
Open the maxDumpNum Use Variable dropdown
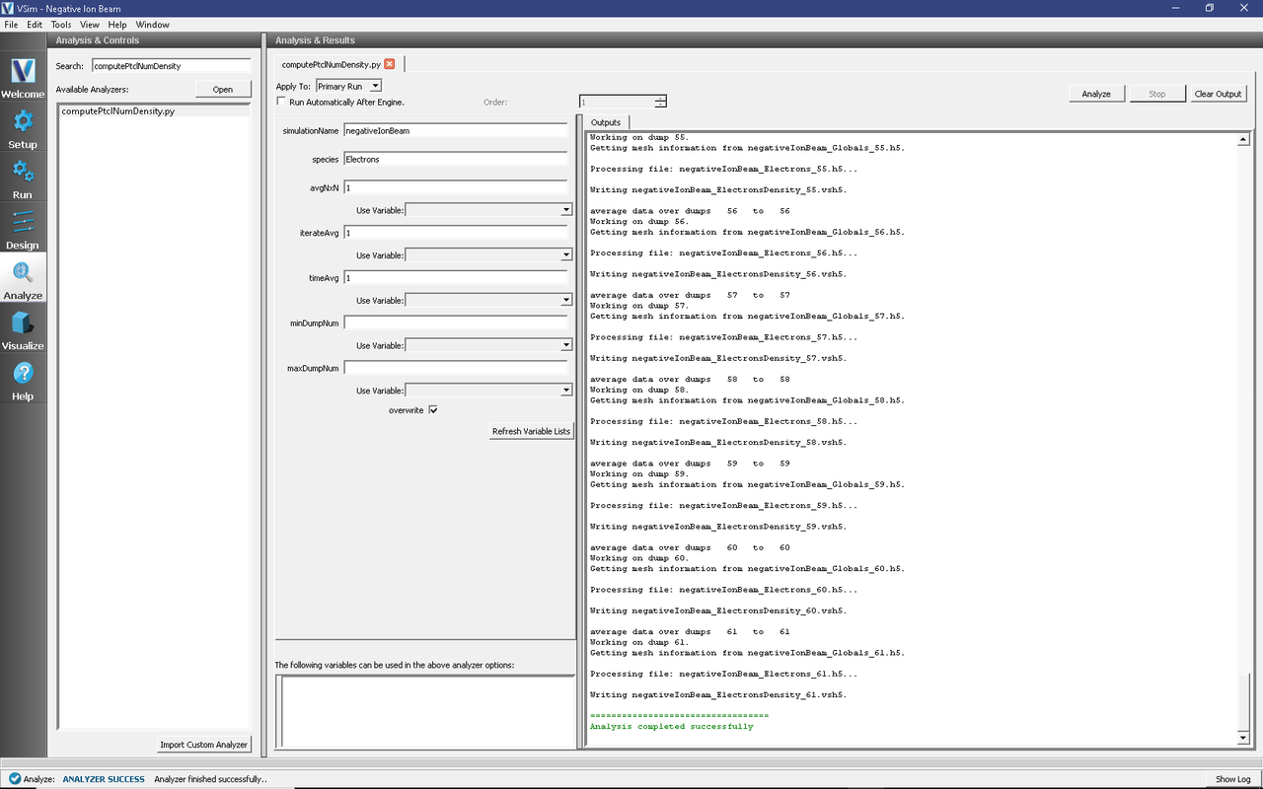(x=488, y=391)
